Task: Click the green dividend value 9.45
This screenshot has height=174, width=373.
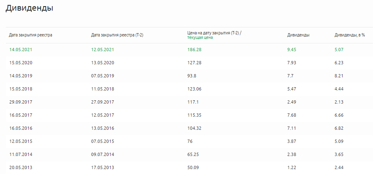Action: (292, 50)
